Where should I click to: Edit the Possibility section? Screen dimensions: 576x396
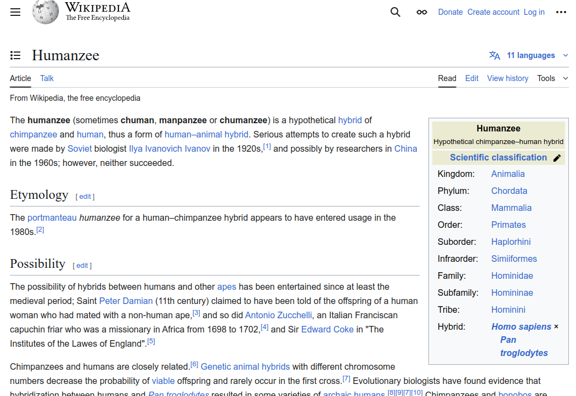(82, 266)
